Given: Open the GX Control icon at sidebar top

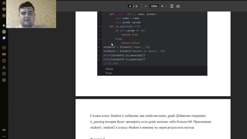Looking at the screenshot, I should pos(4,3).
